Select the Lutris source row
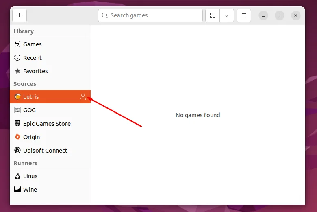 click(x=50, y=96)
